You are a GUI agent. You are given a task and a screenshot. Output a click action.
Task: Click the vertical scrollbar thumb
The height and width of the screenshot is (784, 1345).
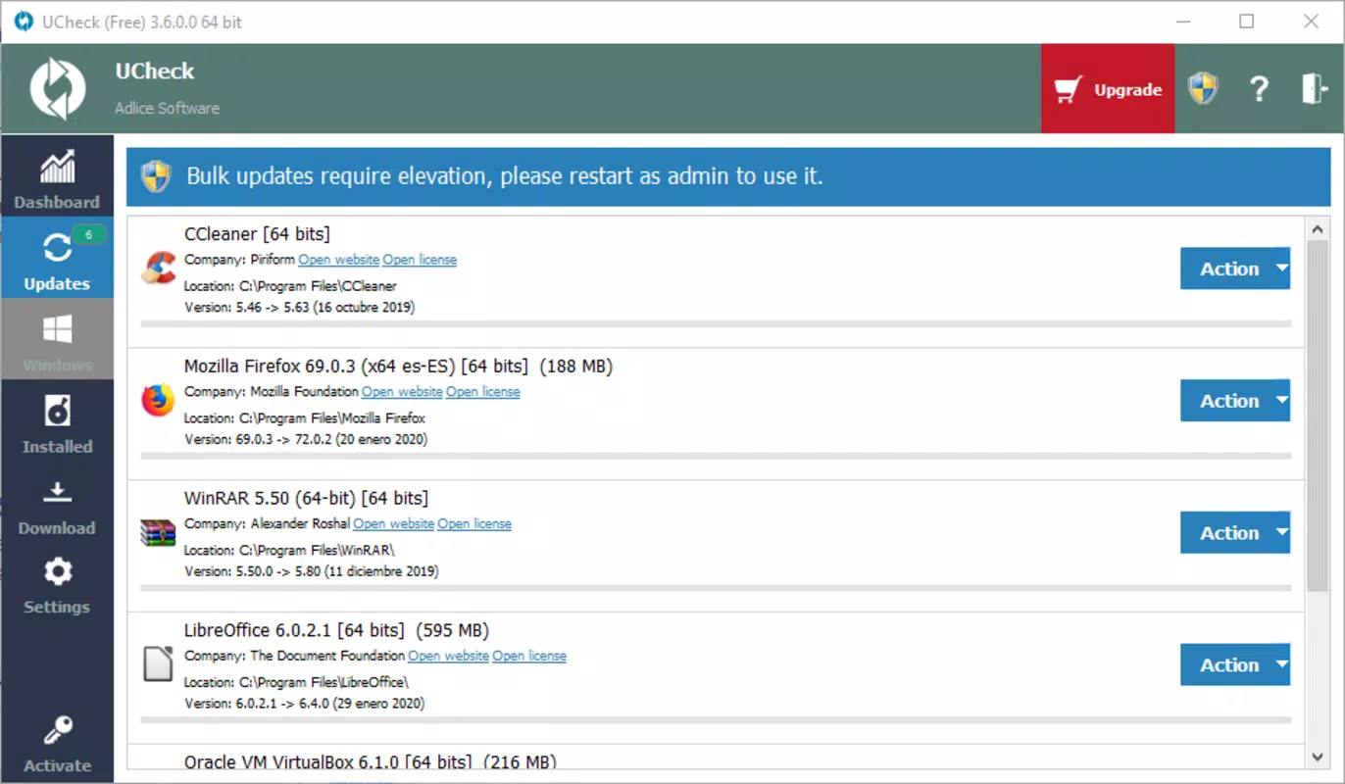point(1319,416)
